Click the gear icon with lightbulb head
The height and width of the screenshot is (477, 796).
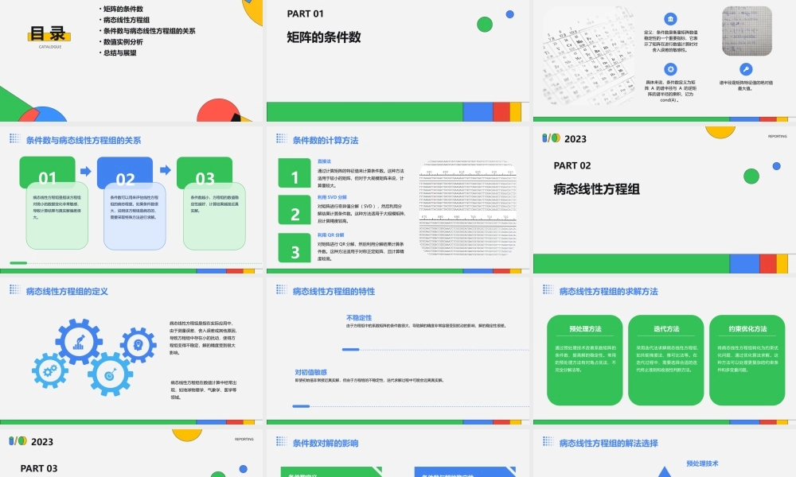pyautogui.click(x=138, y=345)
